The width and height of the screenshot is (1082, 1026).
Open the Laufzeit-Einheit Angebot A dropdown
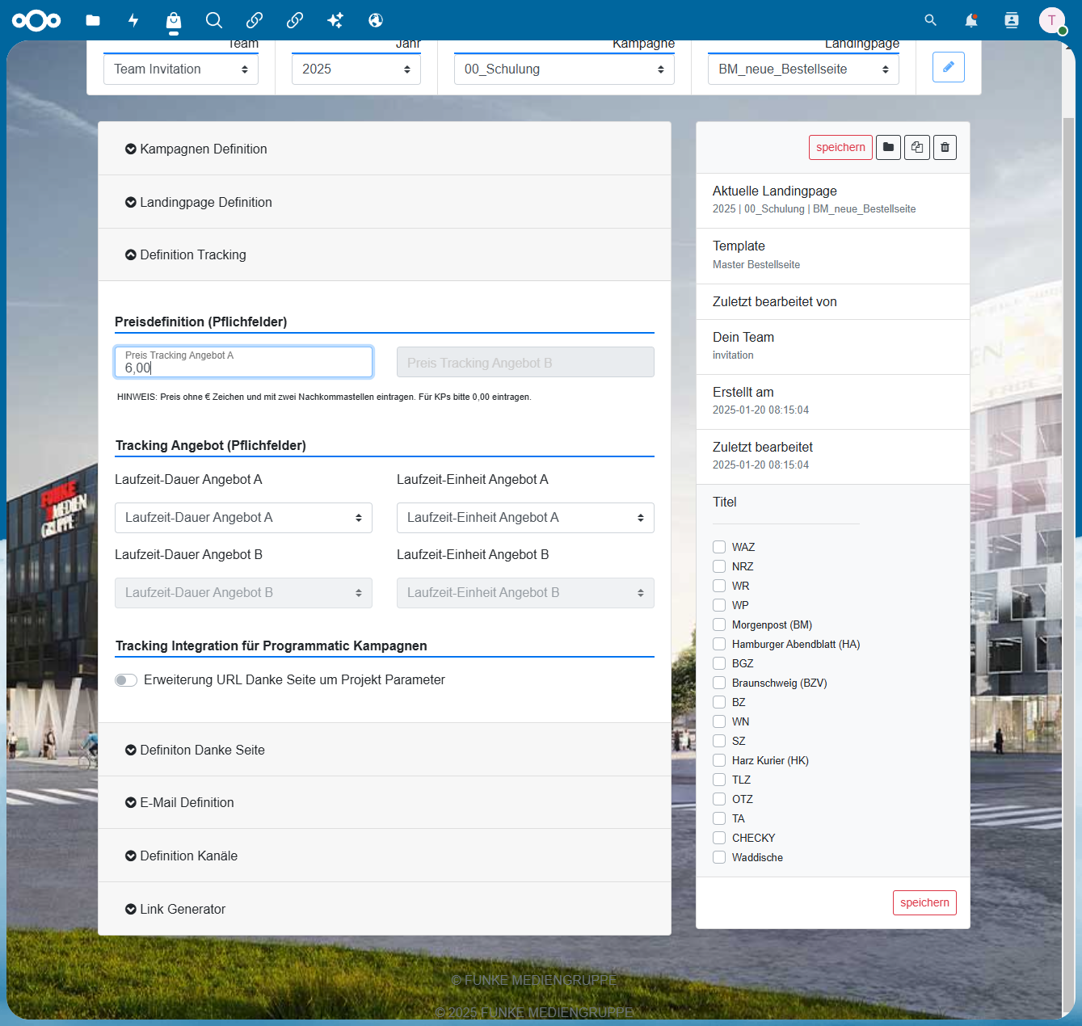(x=525, y=518)
